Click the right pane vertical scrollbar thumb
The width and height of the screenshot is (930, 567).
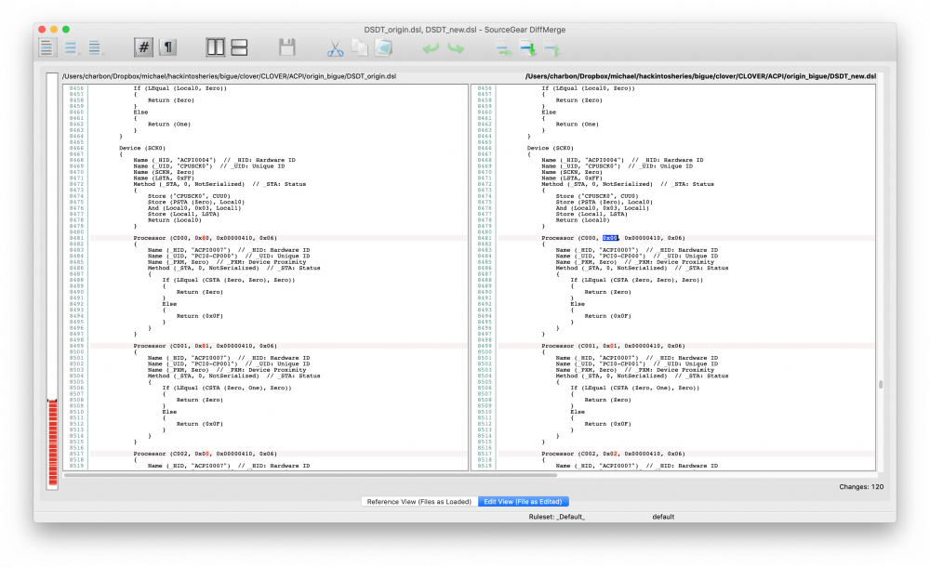[881, 384]
